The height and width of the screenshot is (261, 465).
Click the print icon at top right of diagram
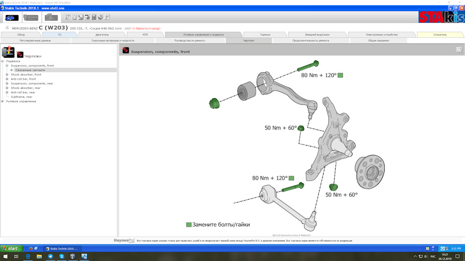point(459,50)
